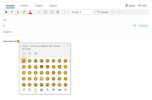
Task: Insert the sunglasses face emoji
Action: coord(42,67)
